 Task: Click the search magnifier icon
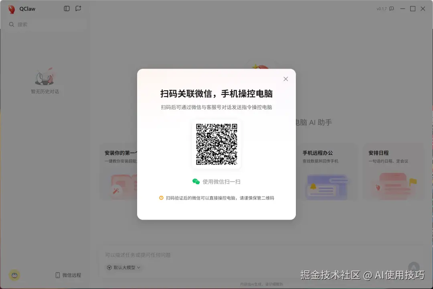(11, 24)
